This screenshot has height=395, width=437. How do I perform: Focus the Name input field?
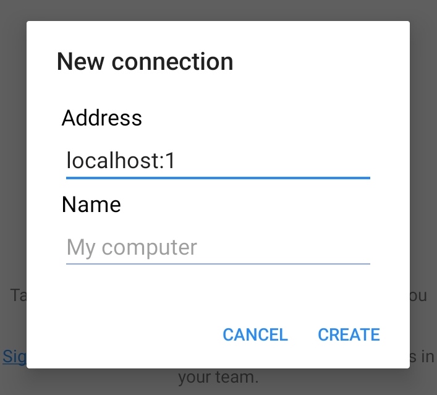click(x=218, y=248)
